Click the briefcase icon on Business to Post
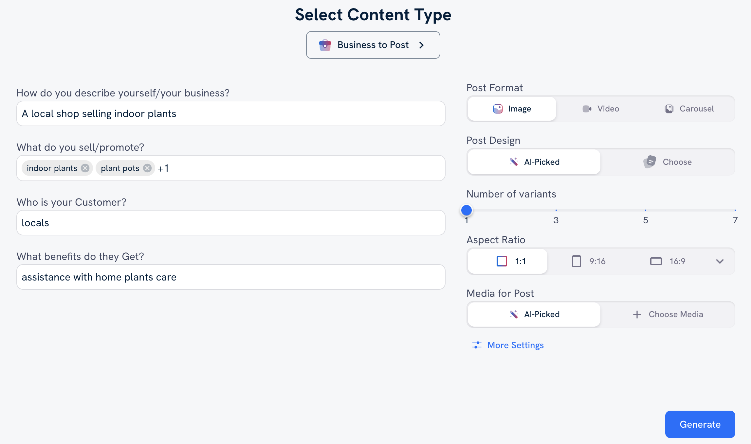The width and height of the screenshot is (751, 444). 324,45
